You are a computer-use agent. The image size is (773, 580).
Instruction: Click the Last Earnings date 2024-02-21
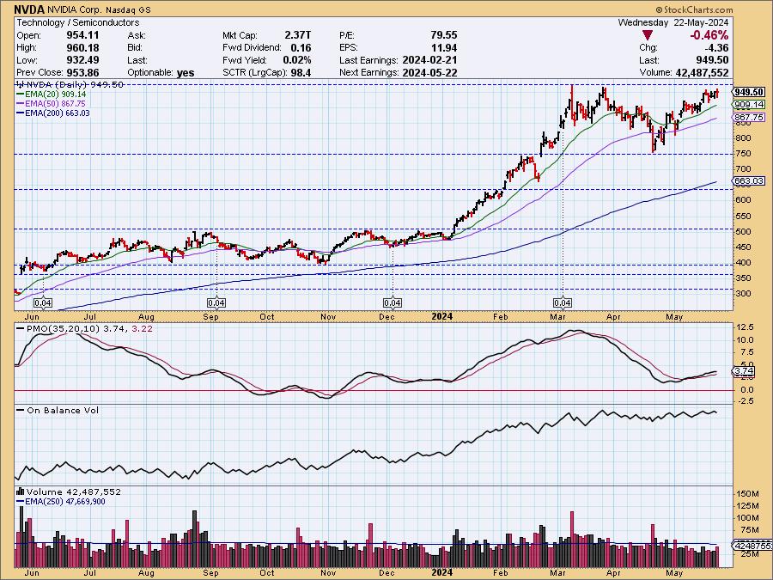pos(429,60)
